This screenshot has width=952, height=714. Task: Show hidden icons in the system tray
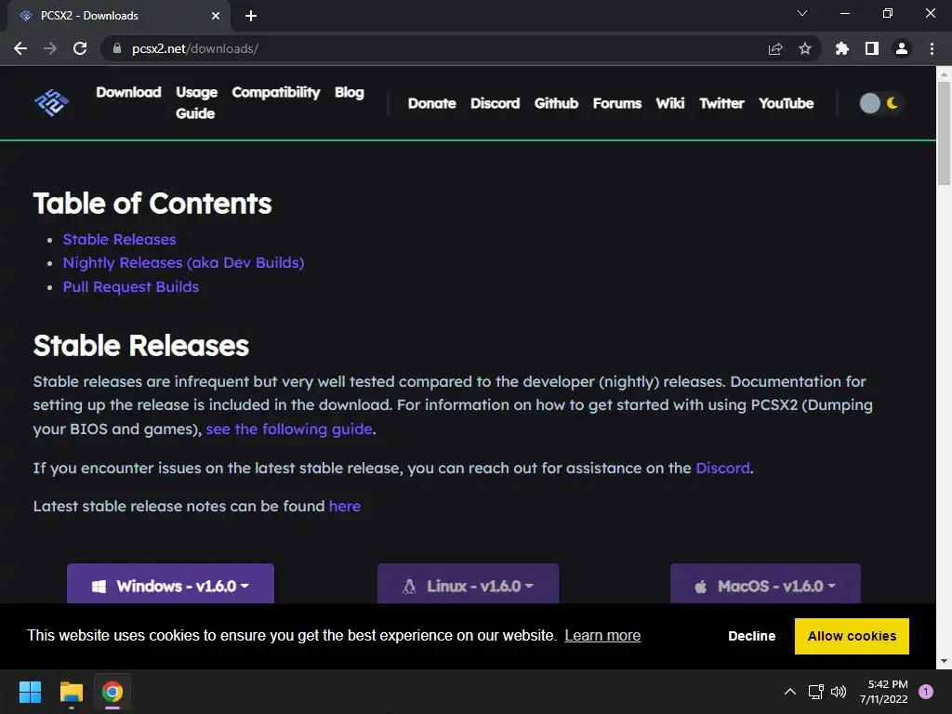[x=790, y=692]
